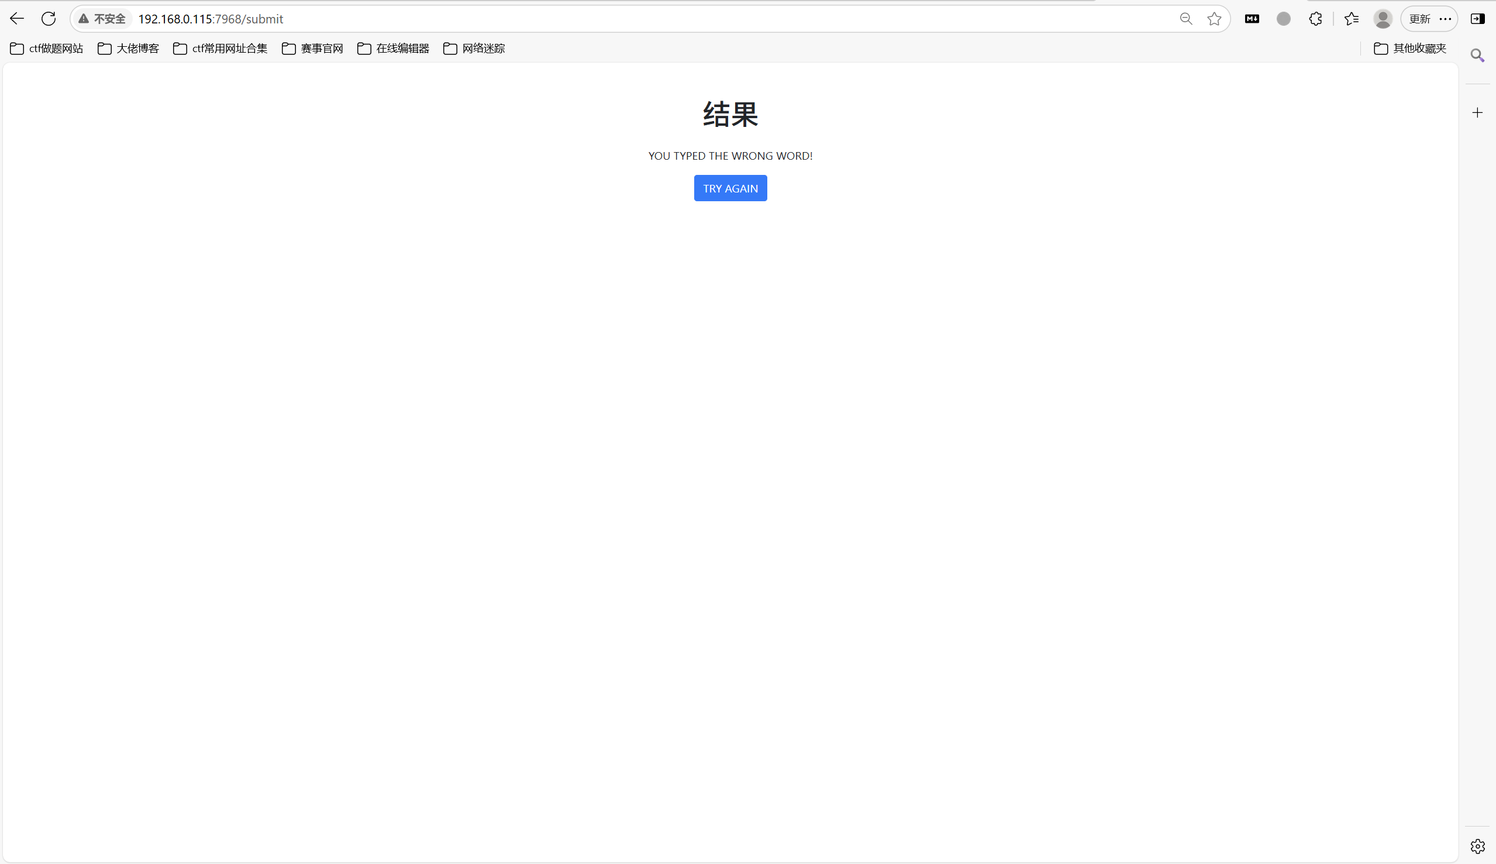Open the 在线编辑器 bookmark folder
This screenshot has width=1496, height=864.
click(393, 49)
